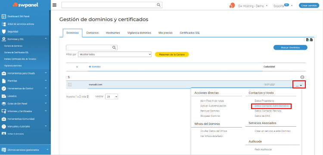Click the Manuales y tutoriales help icon
Viewport: 323px width, 155px height.
tap(3, 127)
